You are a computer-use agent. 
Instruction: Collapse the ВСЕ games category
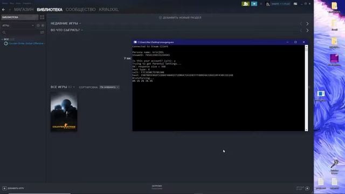(2, 39)
